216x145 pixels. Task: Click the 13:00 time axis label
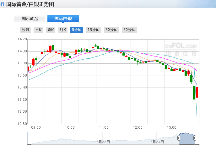[171, 127]
